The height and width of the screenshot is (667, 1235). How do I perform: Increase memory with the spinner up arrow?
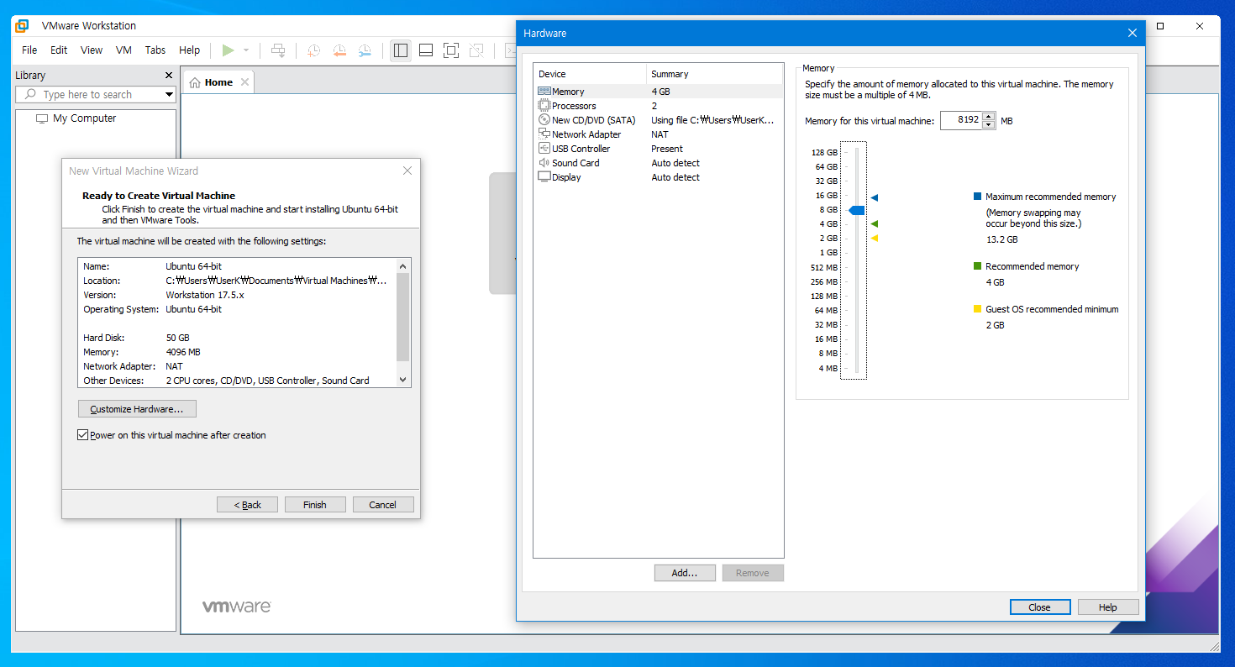(x=989, y=117)
